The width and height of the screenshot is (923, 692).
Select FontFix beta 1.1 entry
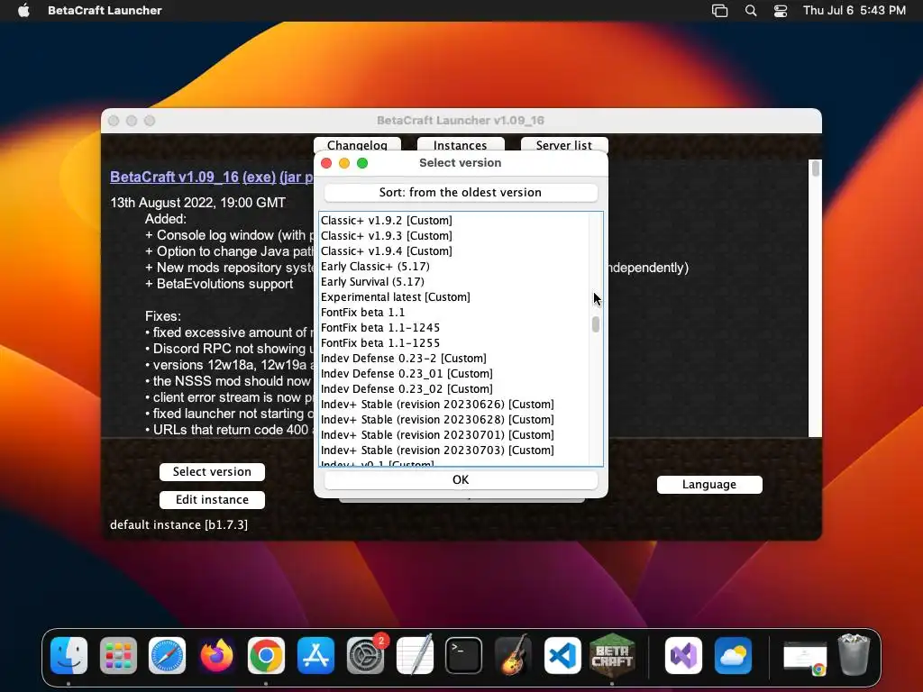click(x=454, y=312)
